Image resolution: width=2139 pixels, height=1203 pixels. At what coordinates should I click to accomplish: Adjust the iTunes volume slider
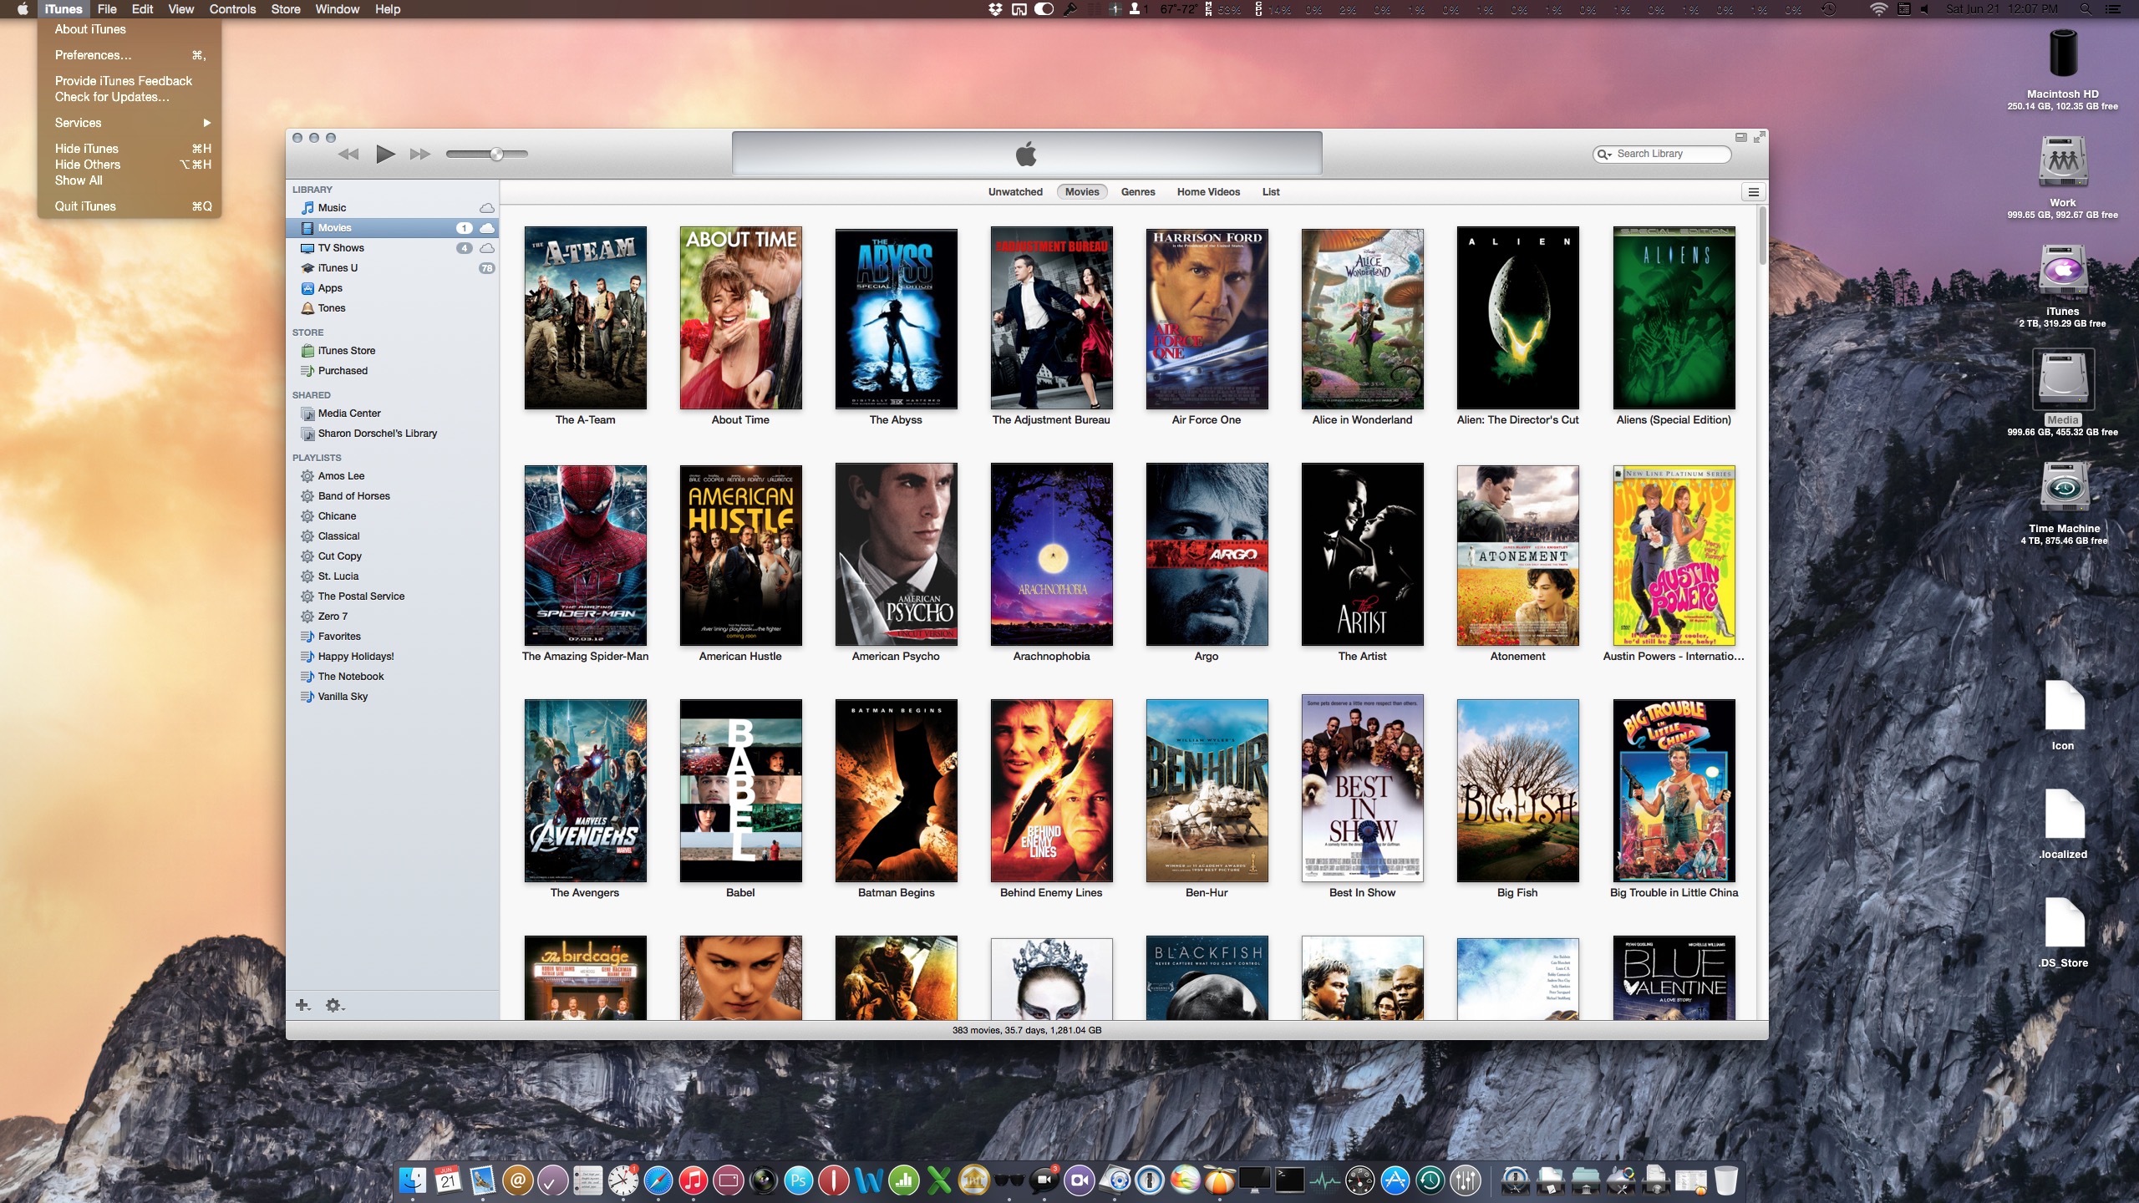(496, 154)
